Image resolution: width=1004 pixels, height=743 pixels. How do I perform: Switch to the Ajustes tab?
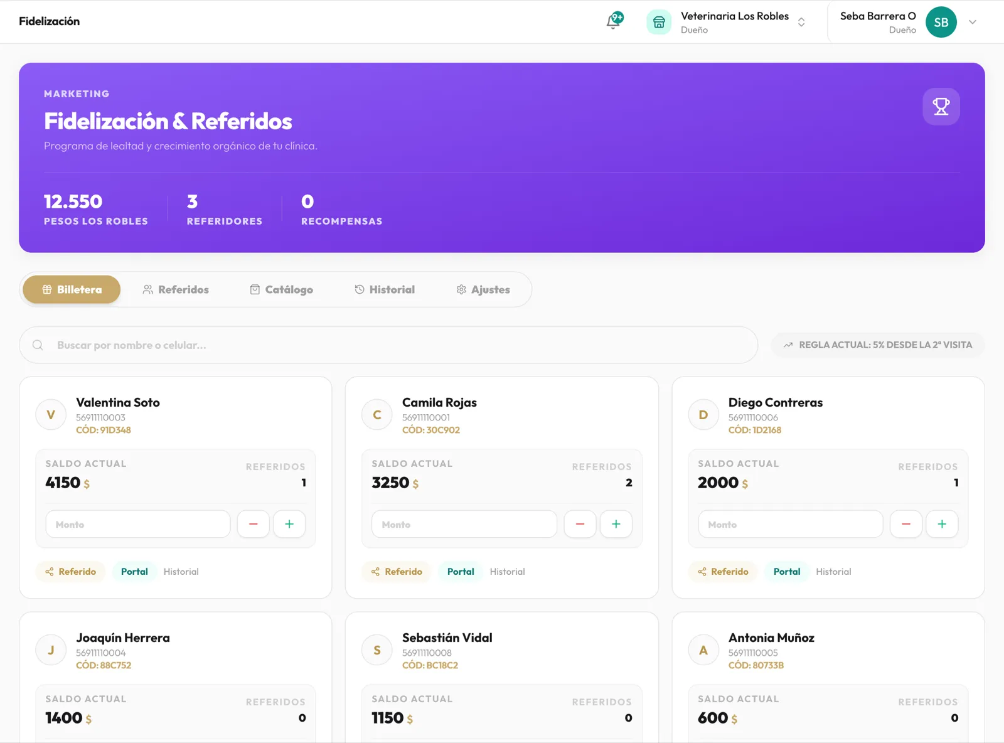483,289
